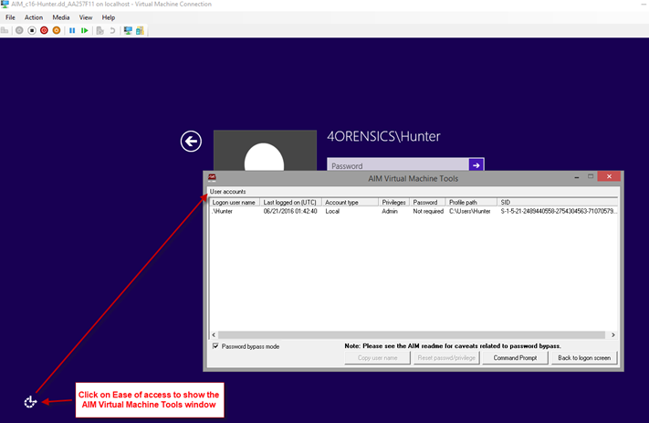Toggle the Password bypass mode checkbox
This screenshot has width=649, height=423.
[215, 346]
